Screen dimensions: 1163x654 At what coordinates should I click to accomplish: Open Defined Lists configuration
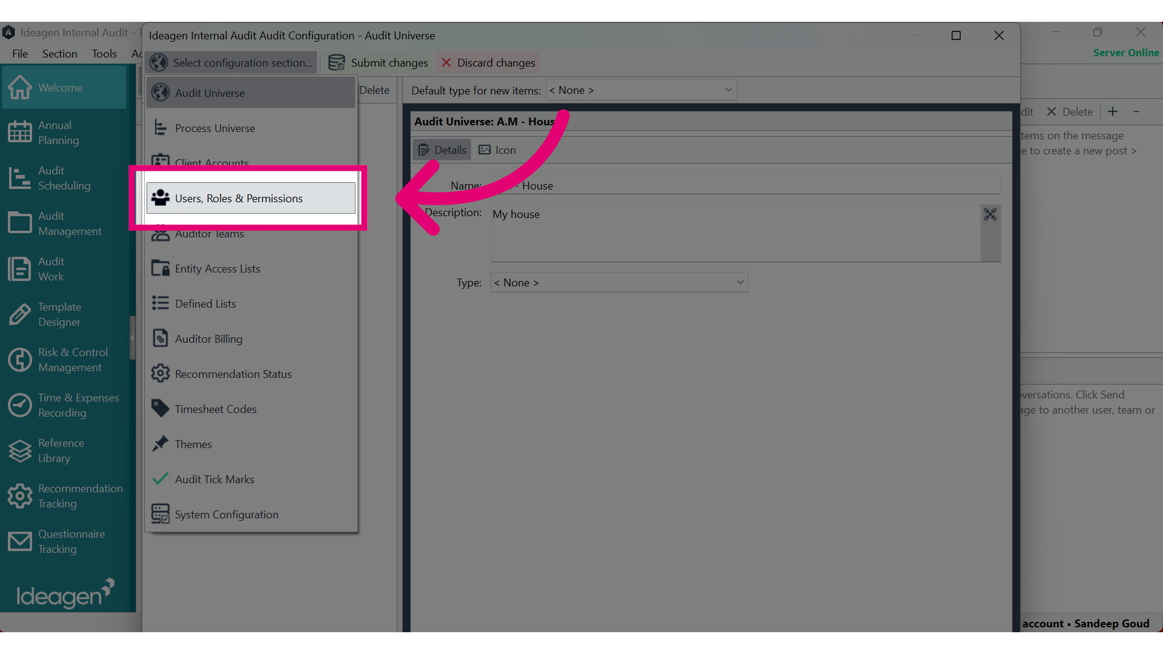(251, 303)
